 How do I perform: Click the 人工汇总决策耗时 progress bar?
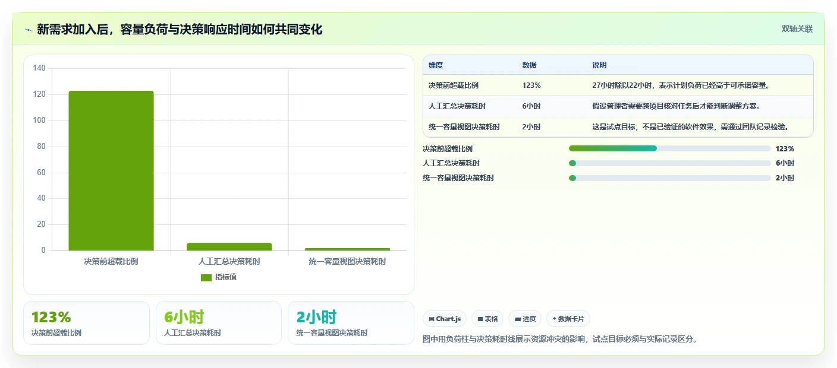[x=669, y=163]
